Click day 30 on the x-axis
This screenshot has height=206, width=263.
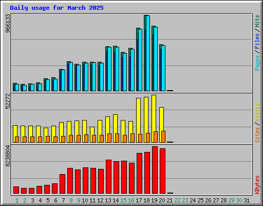(239, 200)
